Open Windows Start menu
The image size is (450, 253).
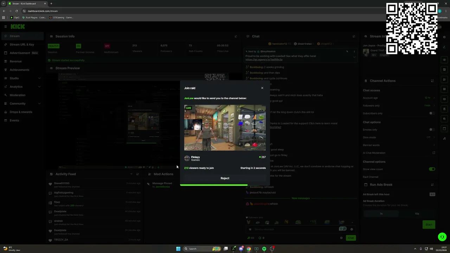coord(178,249)
